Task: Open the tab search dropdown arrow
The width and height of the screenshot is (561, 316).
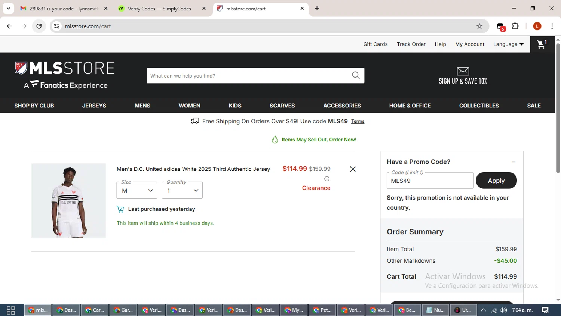Action: [x=8, y=8]
